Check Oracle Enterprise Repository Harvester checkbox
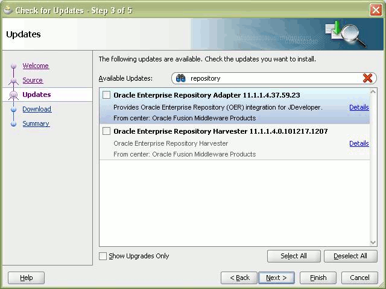This screenshot has width=386, height=289. (106, 131)
